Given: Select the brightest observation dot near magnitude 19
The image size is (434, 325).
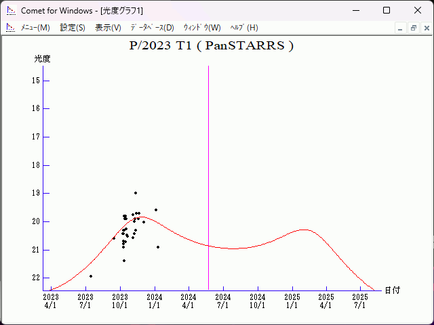Looking at the screenshot, I should click(x=136, y=193).
